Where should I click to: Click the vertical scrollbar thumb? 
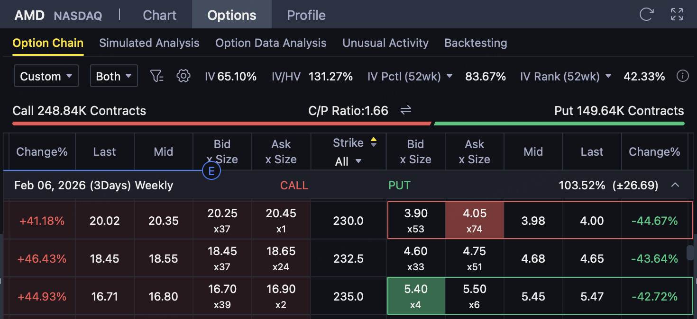[x=691, y=253]
